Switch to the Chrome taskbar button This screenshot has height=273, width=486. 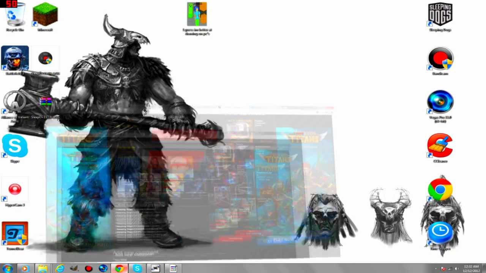pos(119,268)
